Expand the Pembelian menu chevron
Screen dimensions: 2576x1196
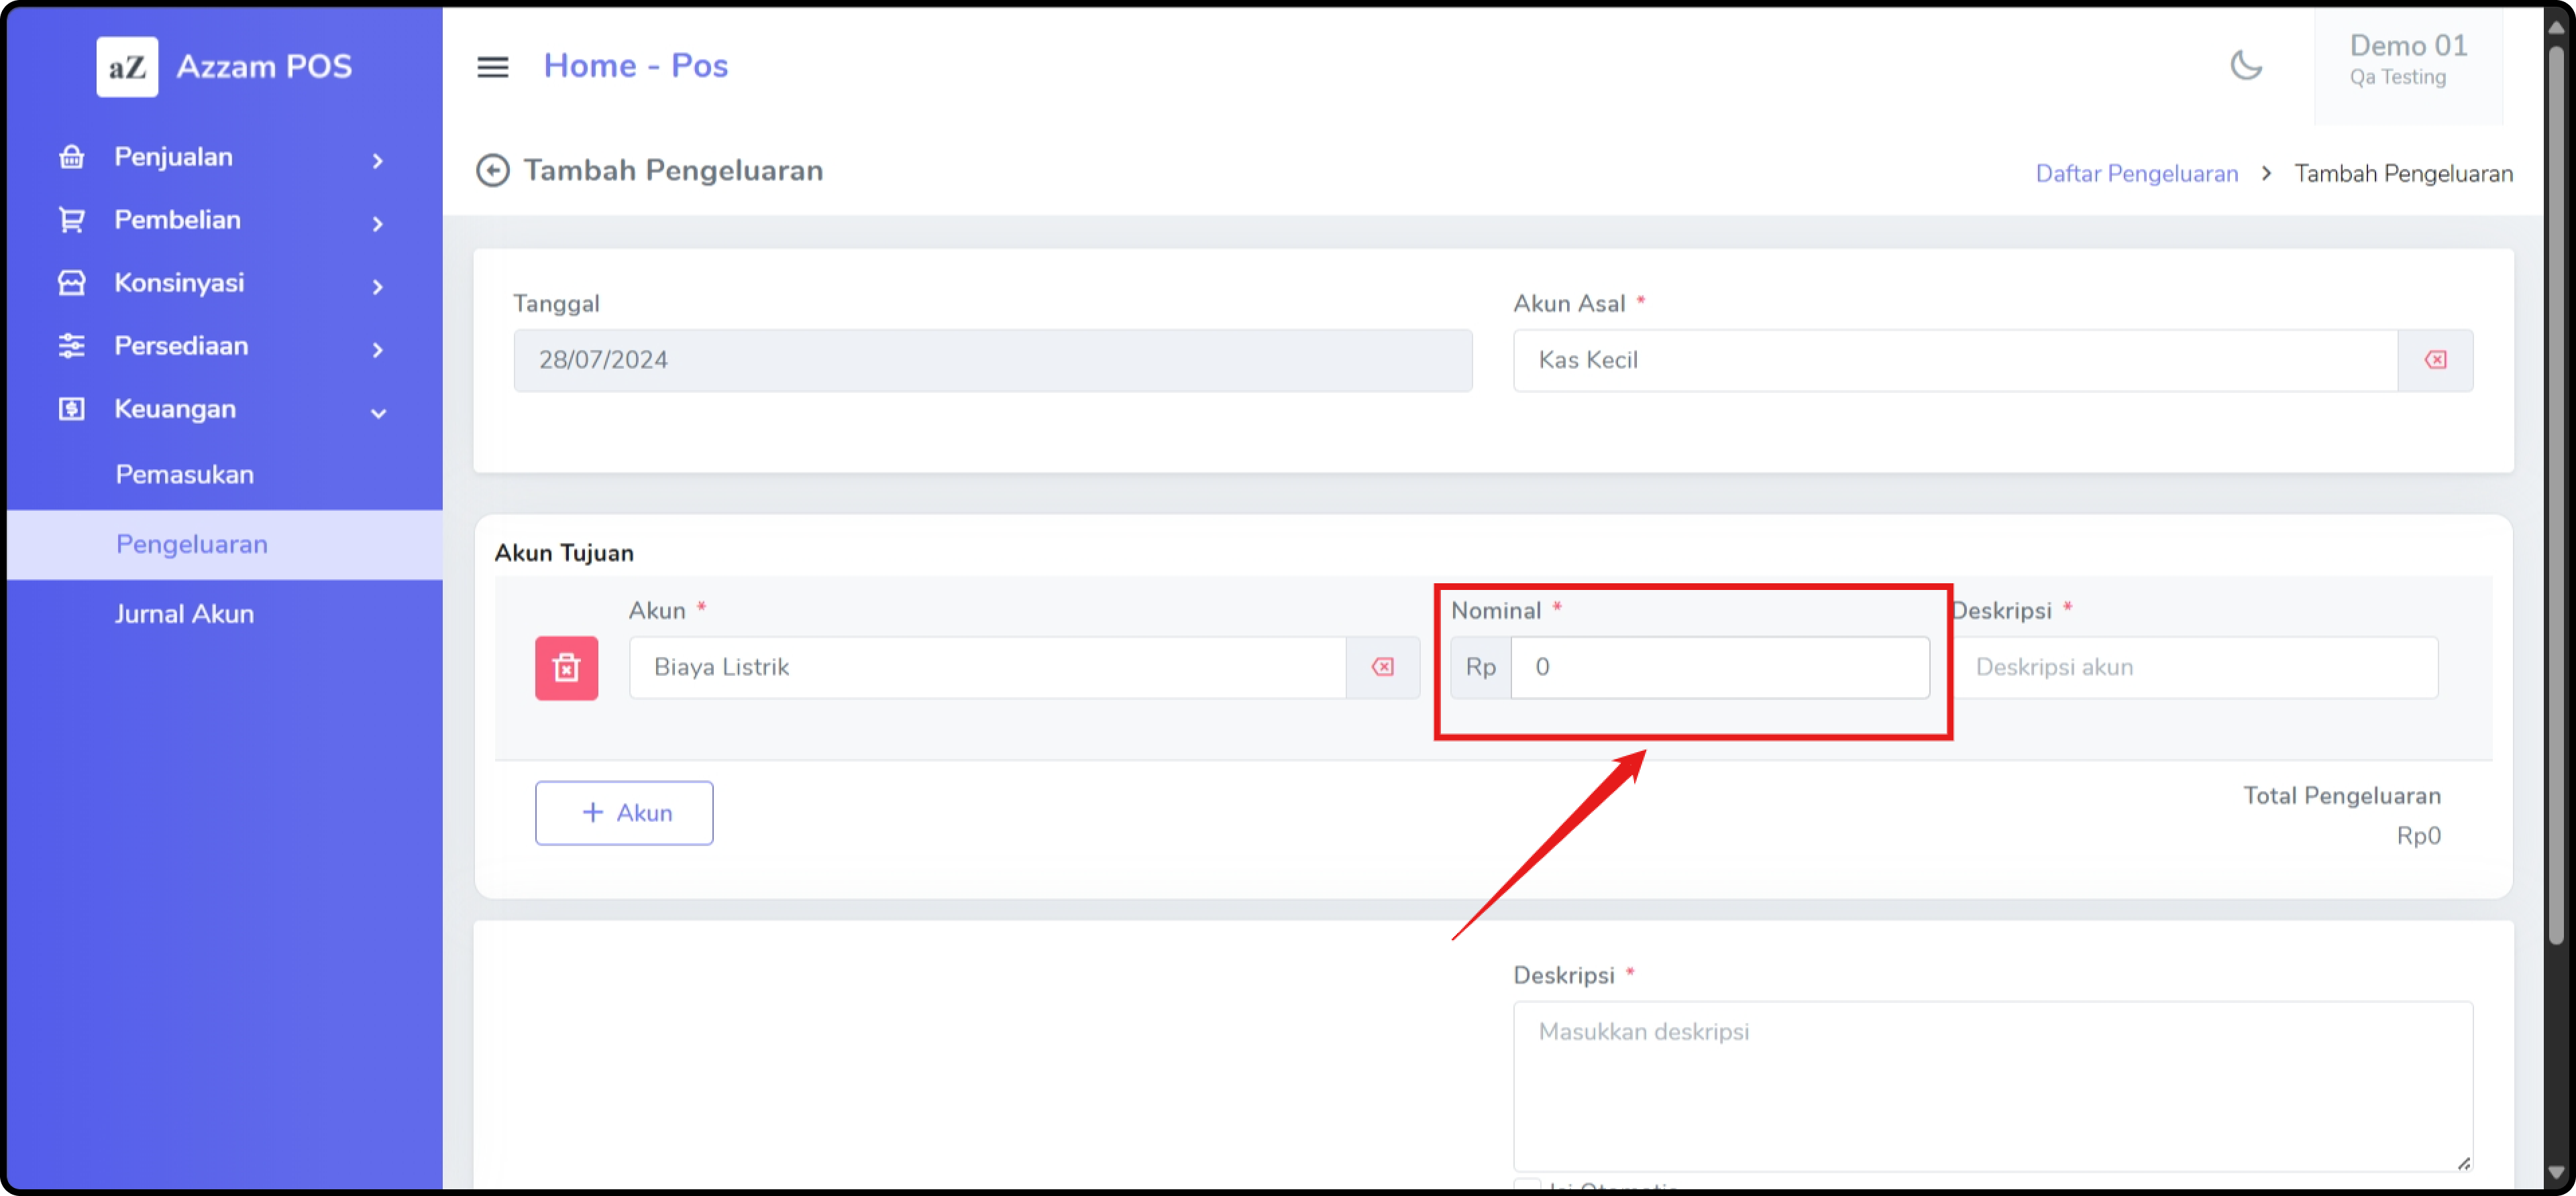377,223
